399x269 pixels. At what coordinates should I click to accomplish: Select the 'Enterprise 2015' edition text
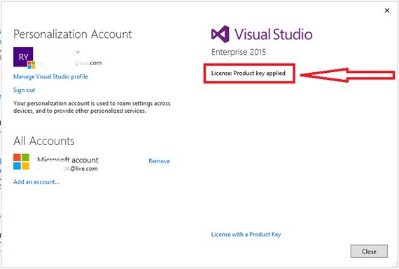(239, 53)
